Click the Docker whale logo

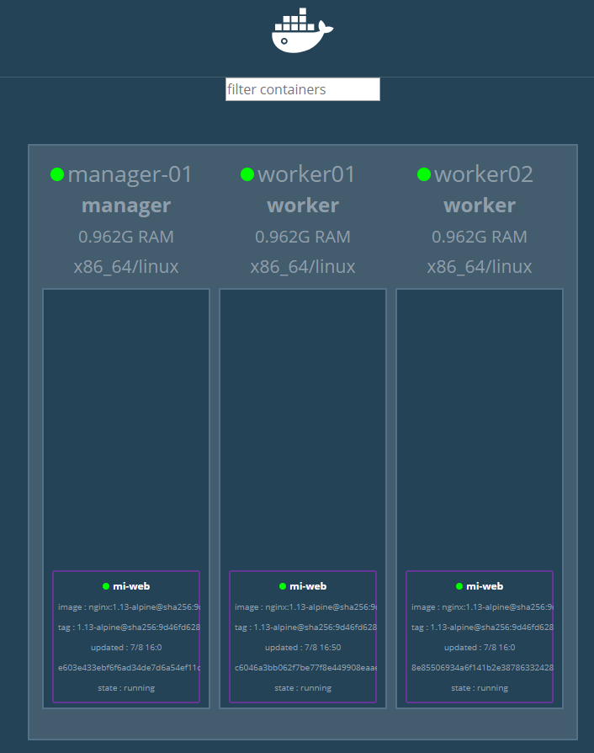[302, 32]
